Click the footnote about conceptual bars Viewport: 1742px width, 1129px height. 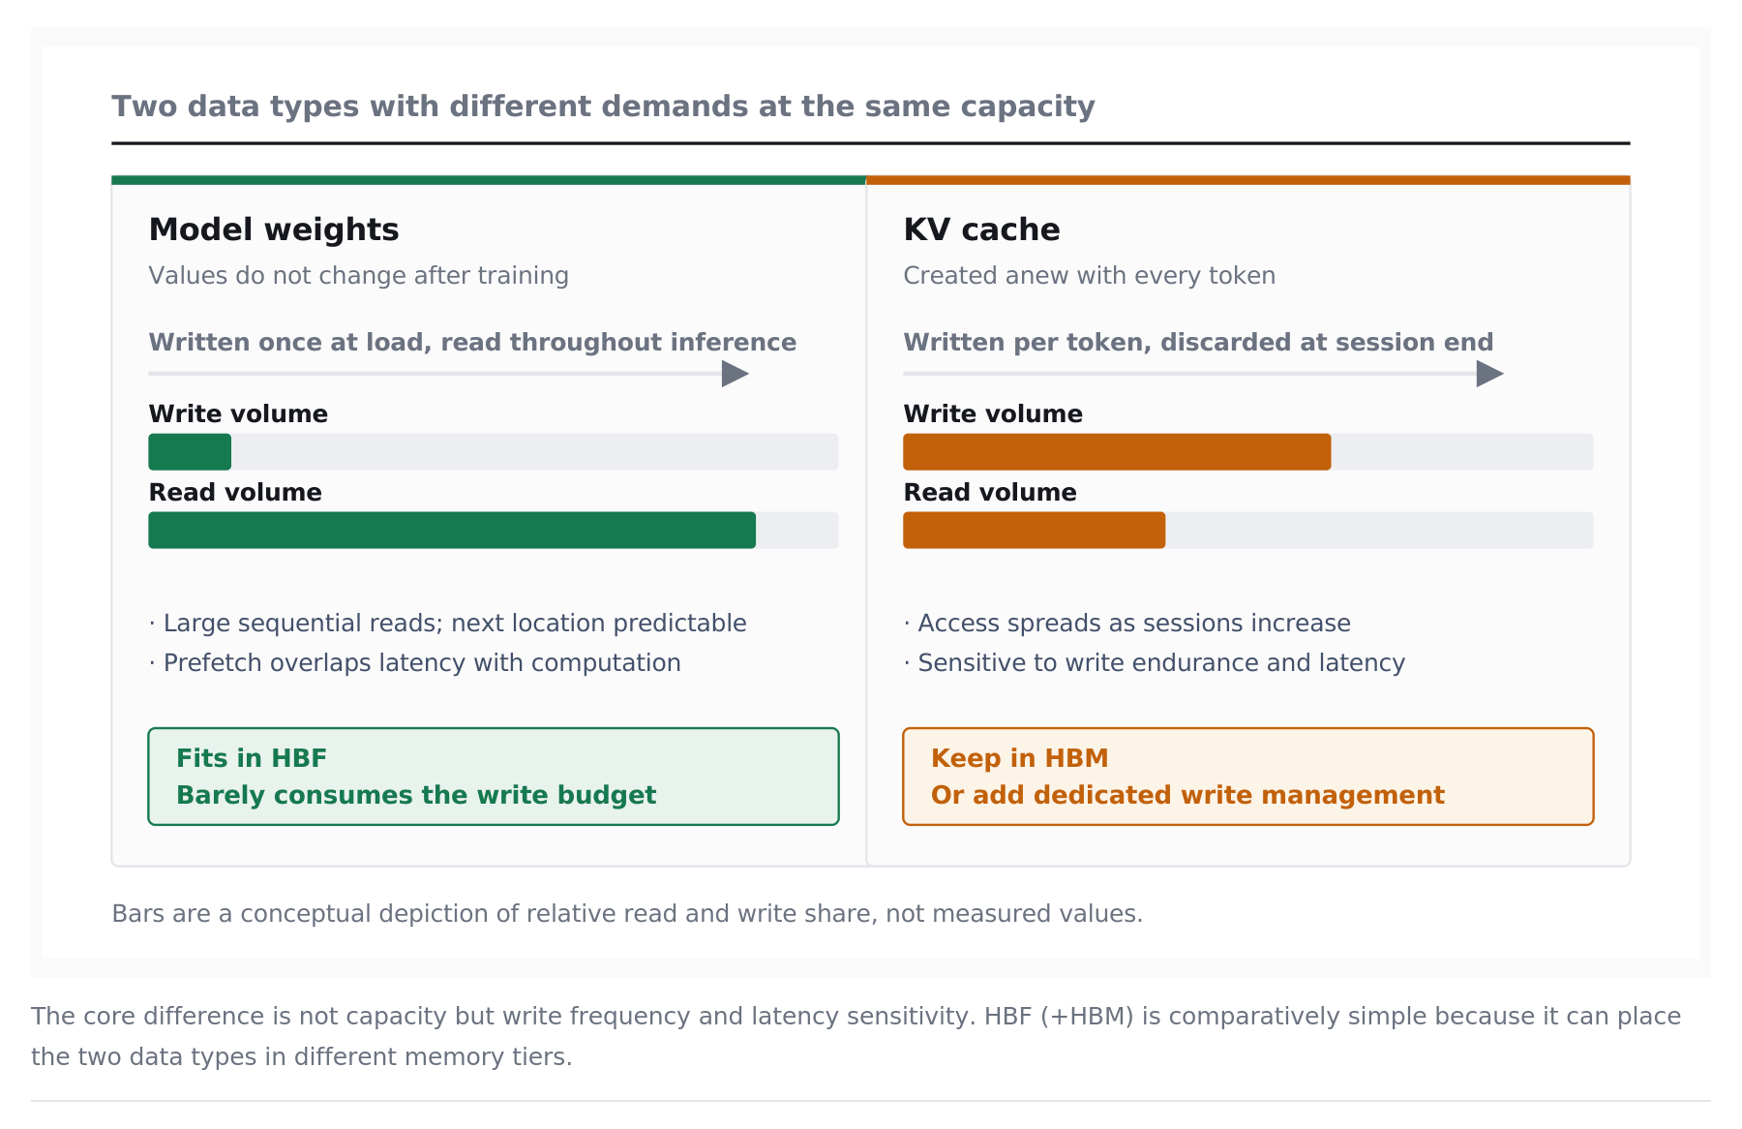(x=627, y=914)
